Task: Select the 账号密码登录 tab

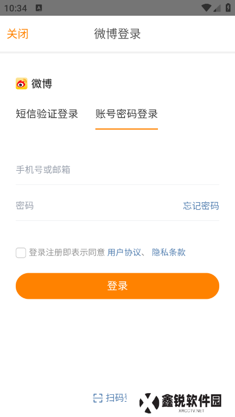Action: pos(126,114)
